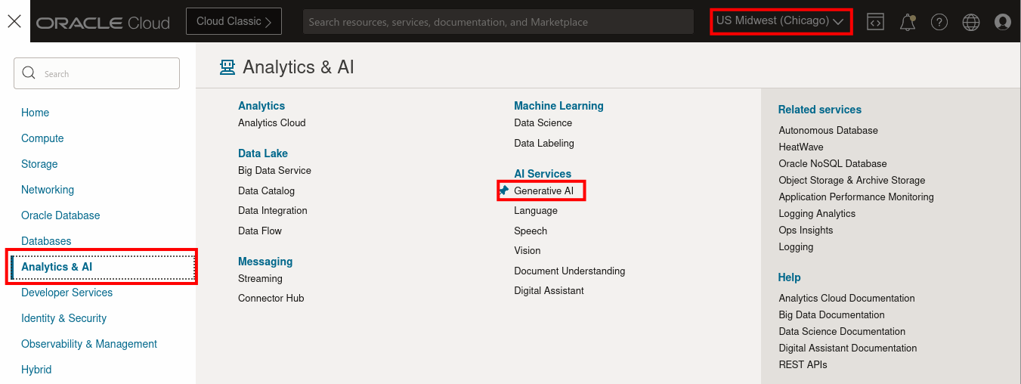Open Language under AI Services

[x=536, y=210]
